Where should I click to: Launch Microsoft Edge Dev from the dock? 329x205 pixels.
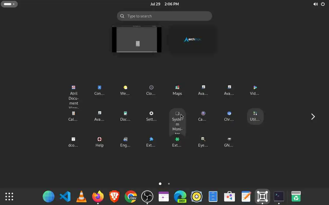pos(180,197)
